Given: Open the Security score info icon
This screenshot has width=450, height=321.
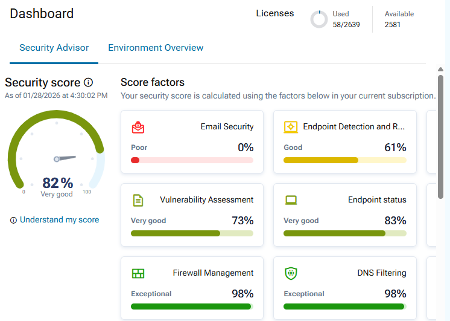Looking at the screenshot, I should [89, 83].
